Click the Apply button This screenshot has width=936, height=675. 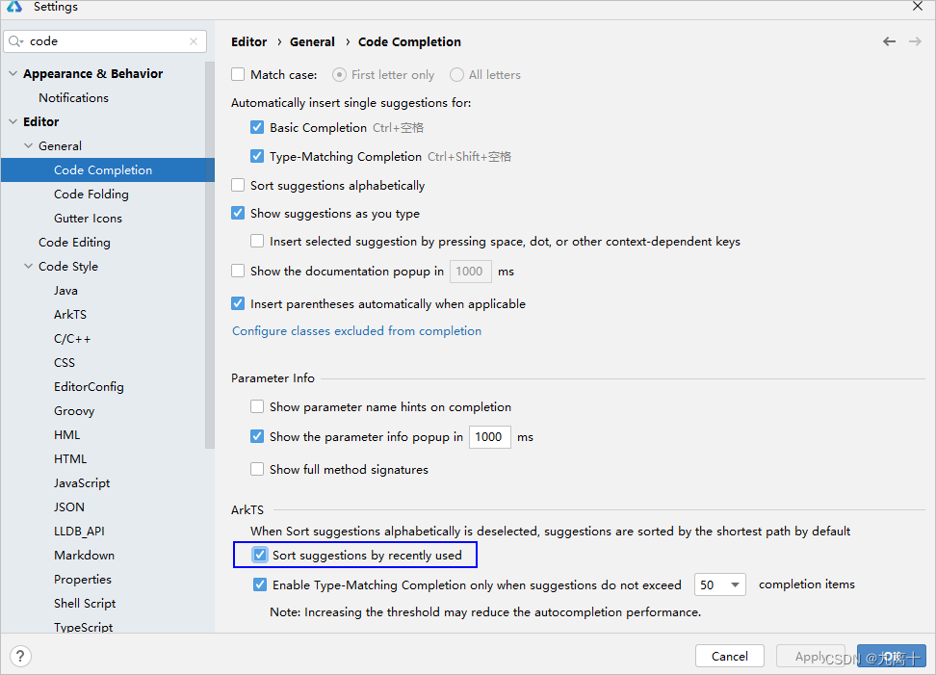tap(810, 656)
